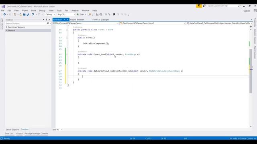Expand the General toolbox group
Image resolution: width=257 pixels, height=144 pixels.
coord(7,30)
